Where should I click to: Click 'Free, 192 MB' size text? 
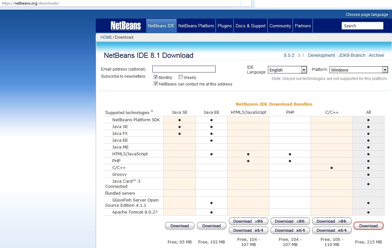(212, 242)
